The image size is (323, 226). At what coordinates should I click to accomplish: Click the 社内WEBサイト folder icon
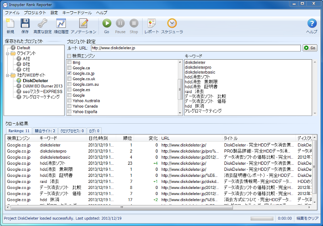click(13, 75)
